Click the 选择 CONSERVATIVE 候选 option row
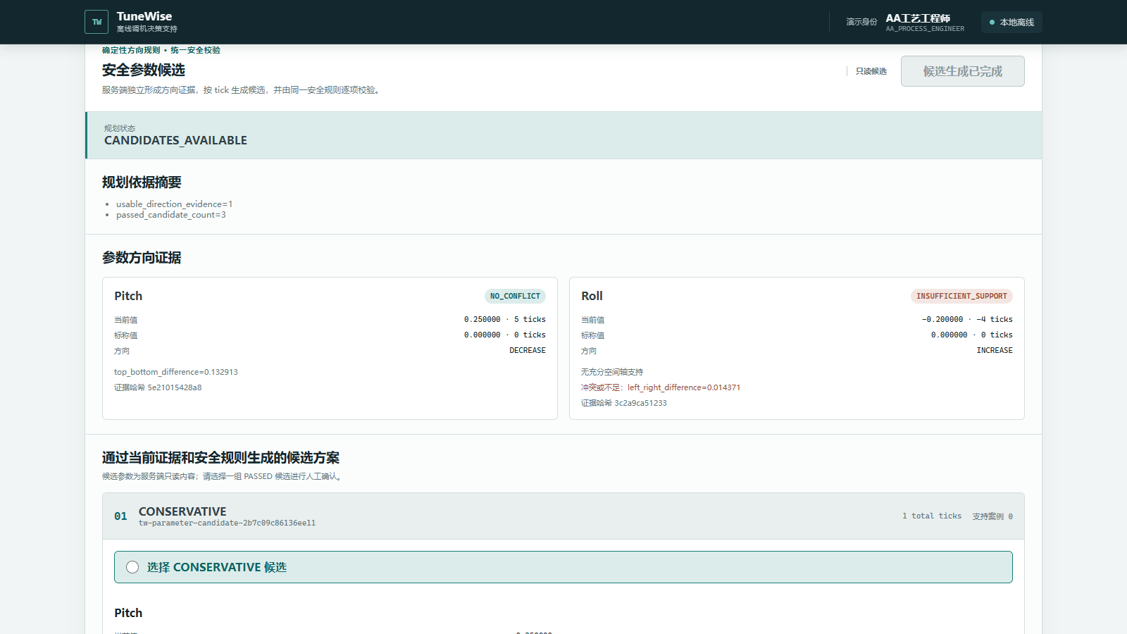Image resolution: width=1127 pixels, height=634 pixels. click(x=563, y=567)
